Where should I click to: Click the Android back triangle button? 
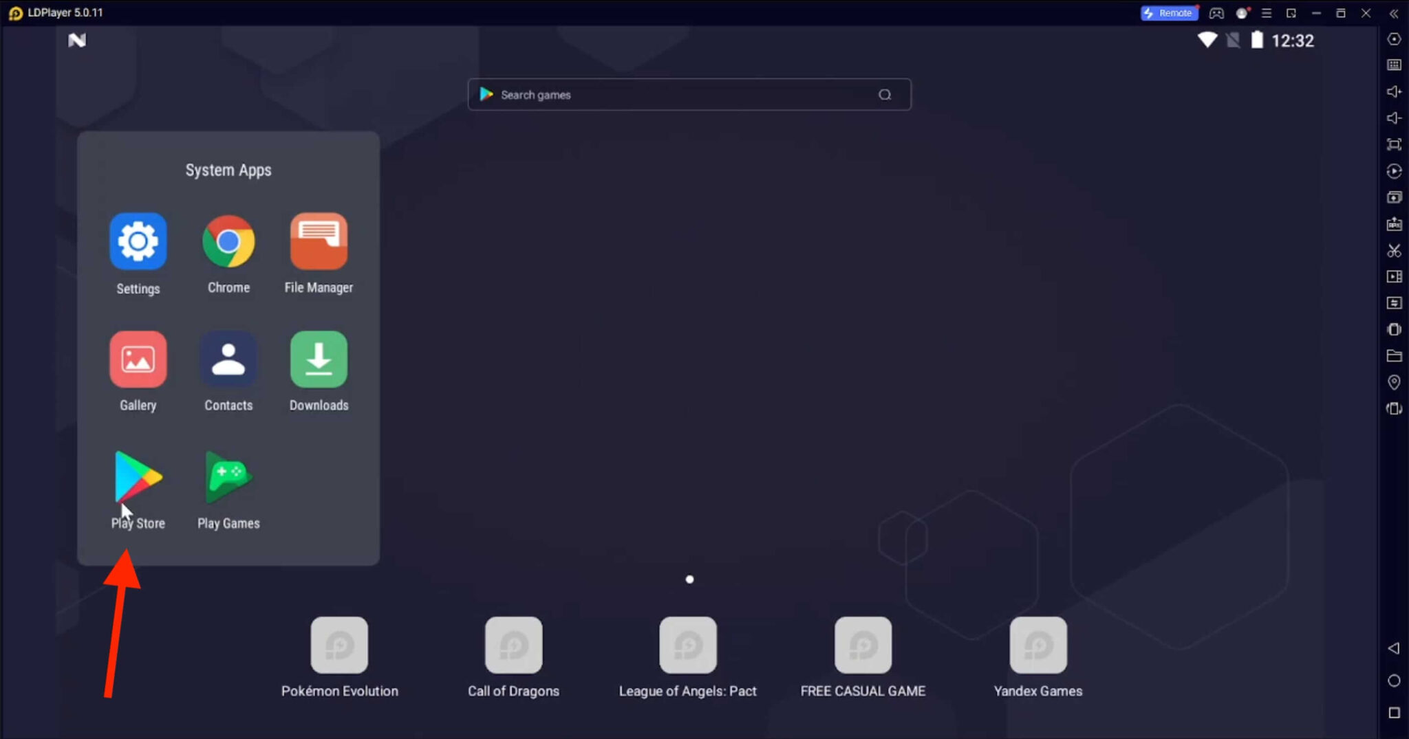click(x=1394, y=648)
